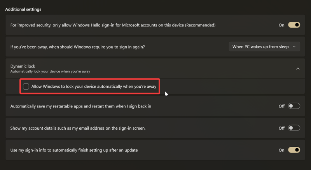The image size is (311, 170).
Task: Click the "Automatically save my restartable apps" text
Action: click(x=80, y=106)
